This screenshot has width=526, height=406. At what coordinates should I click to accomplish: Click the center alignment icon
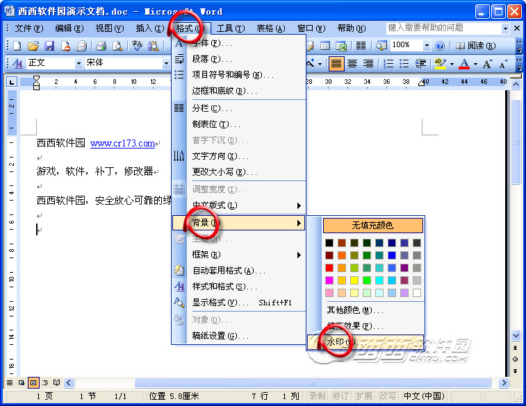point(352,63)
